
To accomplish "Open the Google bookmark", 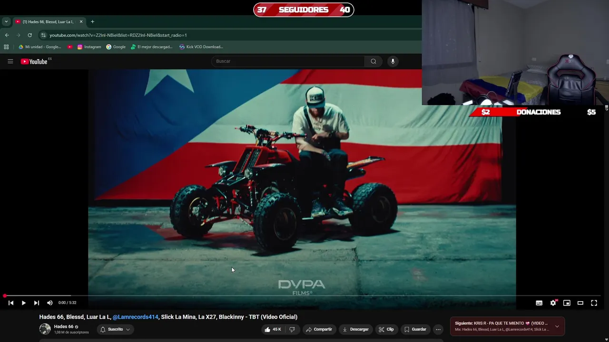I will tap(116, 47).
